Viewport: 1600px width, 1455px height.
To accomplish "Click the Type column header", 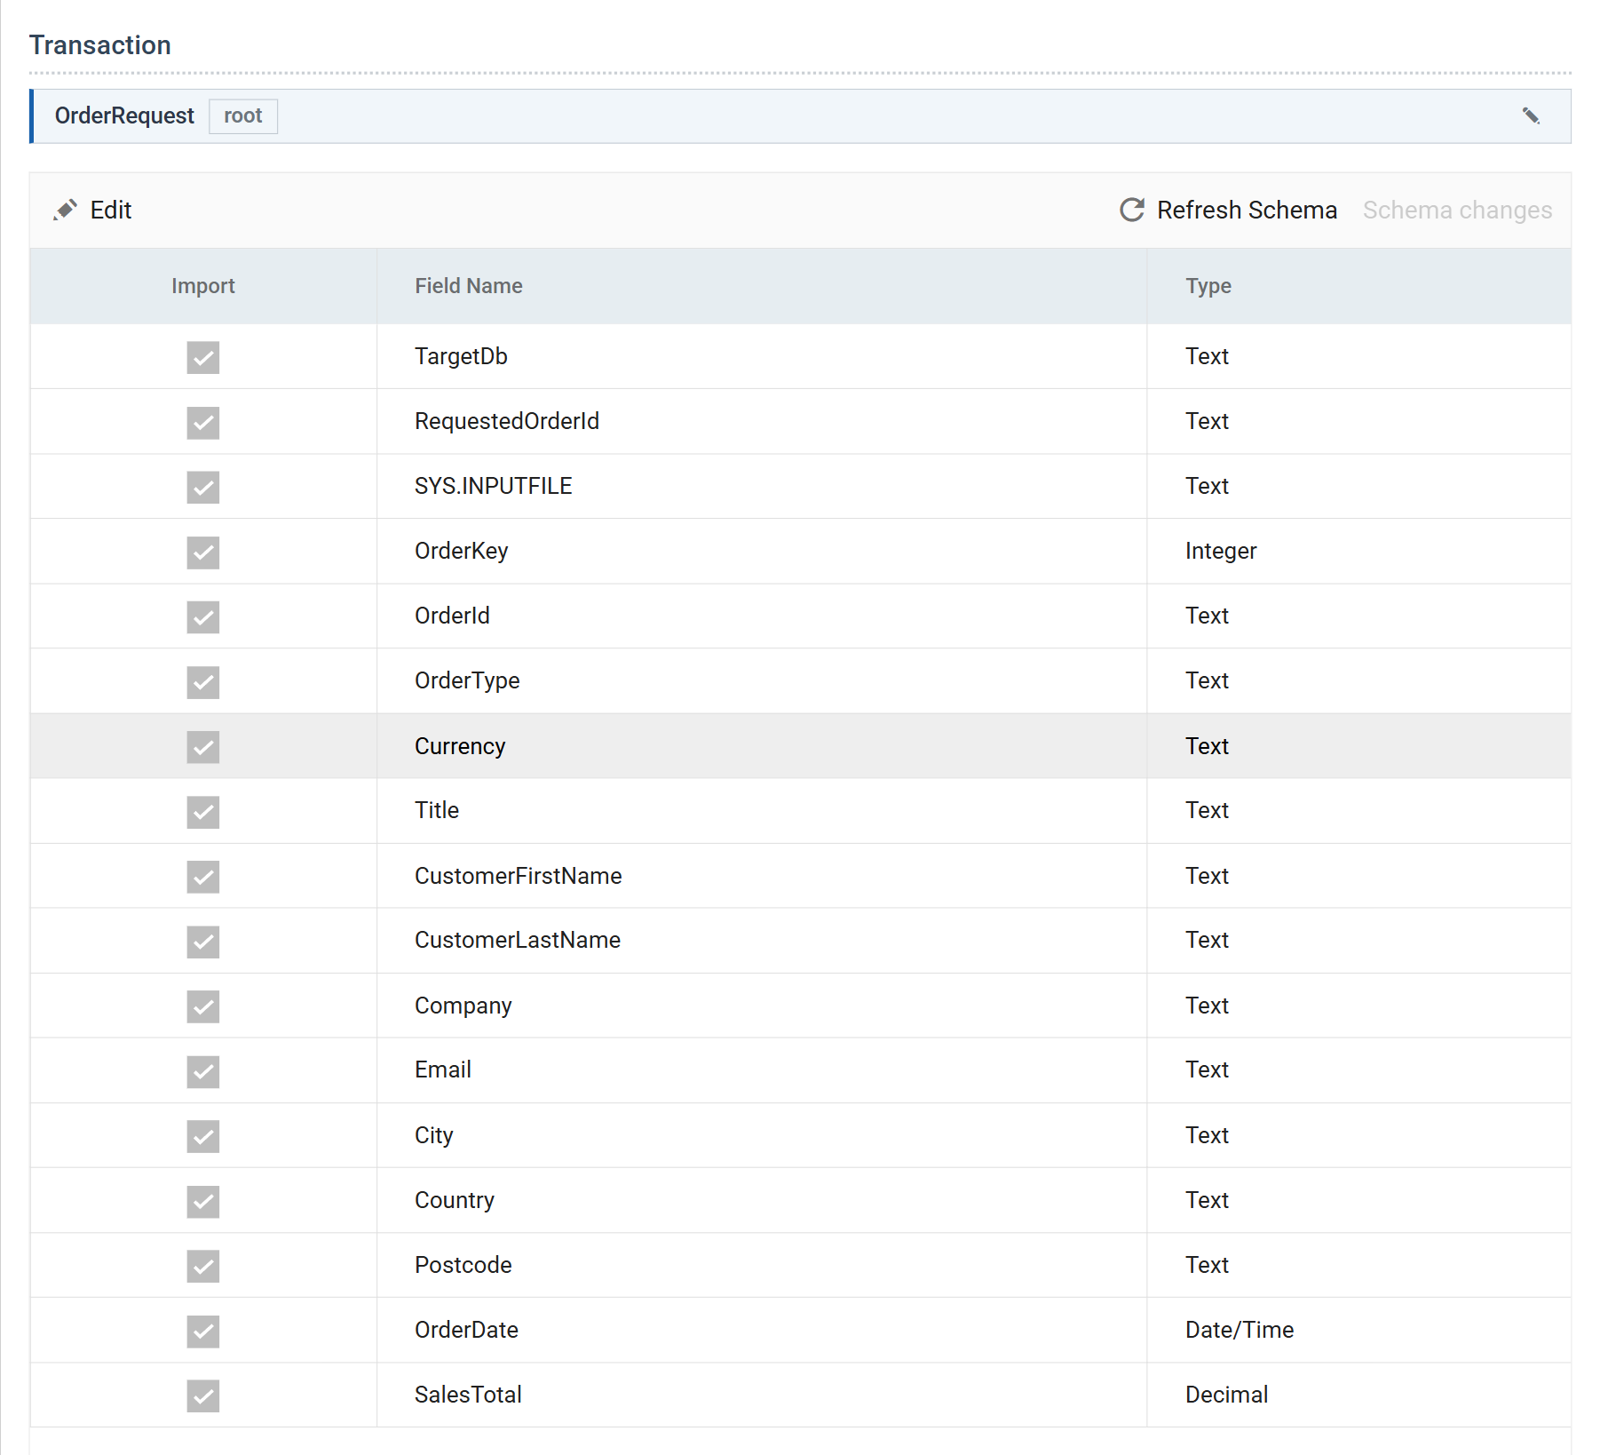I will 1208,286.
